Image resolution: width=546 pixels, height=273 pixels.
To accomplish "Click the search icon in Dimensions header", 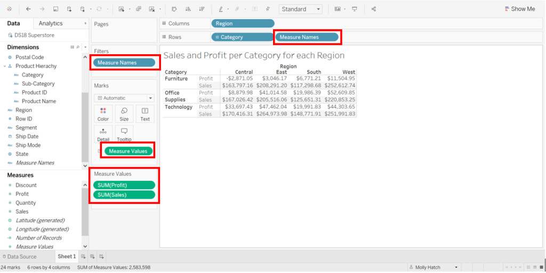I will (x=78, y=47).
